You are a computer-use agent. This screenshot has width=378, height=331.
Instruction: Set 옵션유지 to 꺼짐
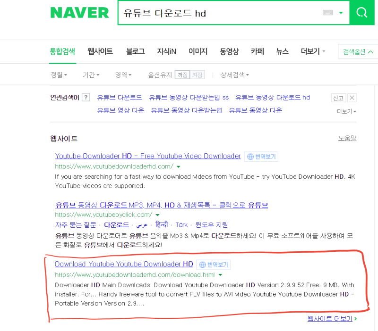point(182,75)
